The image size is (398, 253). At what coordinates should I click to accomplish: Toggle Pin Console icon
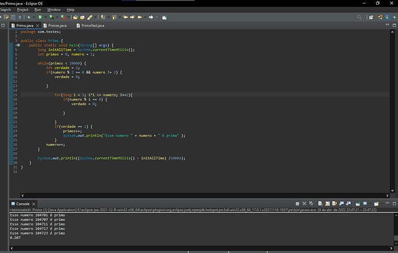point(358,203)
